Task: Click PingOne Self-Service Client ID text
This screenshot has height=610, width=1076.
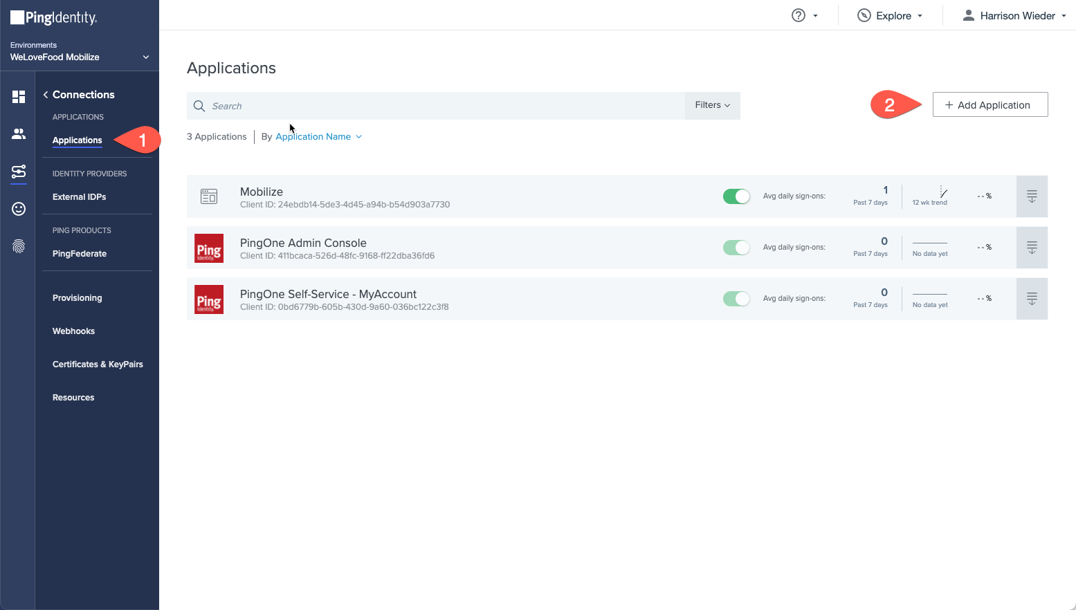Action: [345, 307]
